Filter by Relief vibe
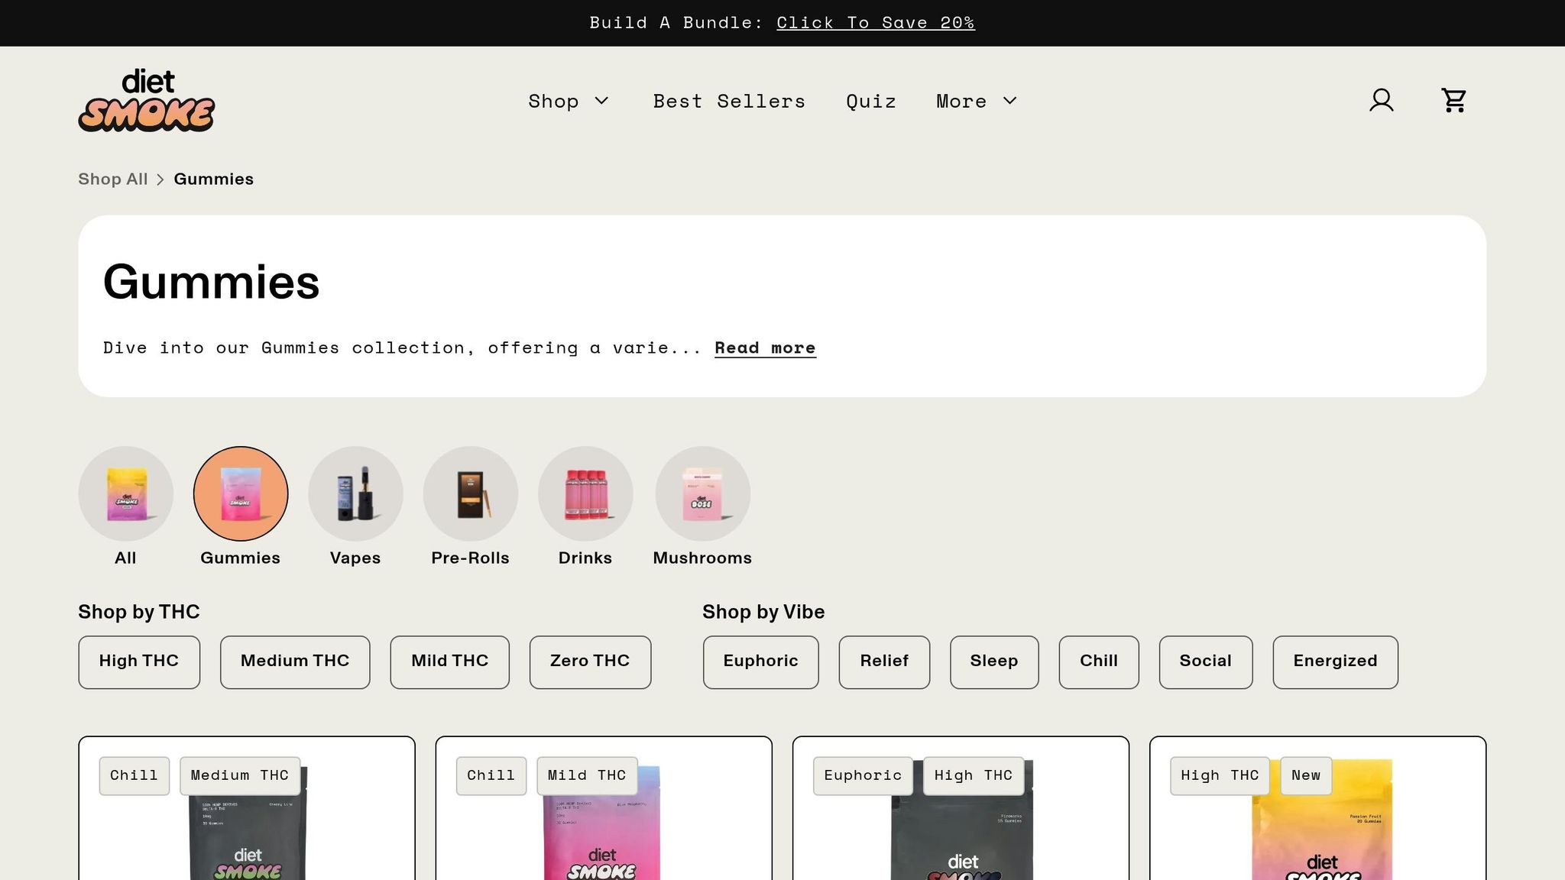The width and height of the screenshot is (1565, 880). (x=884, y=662)
